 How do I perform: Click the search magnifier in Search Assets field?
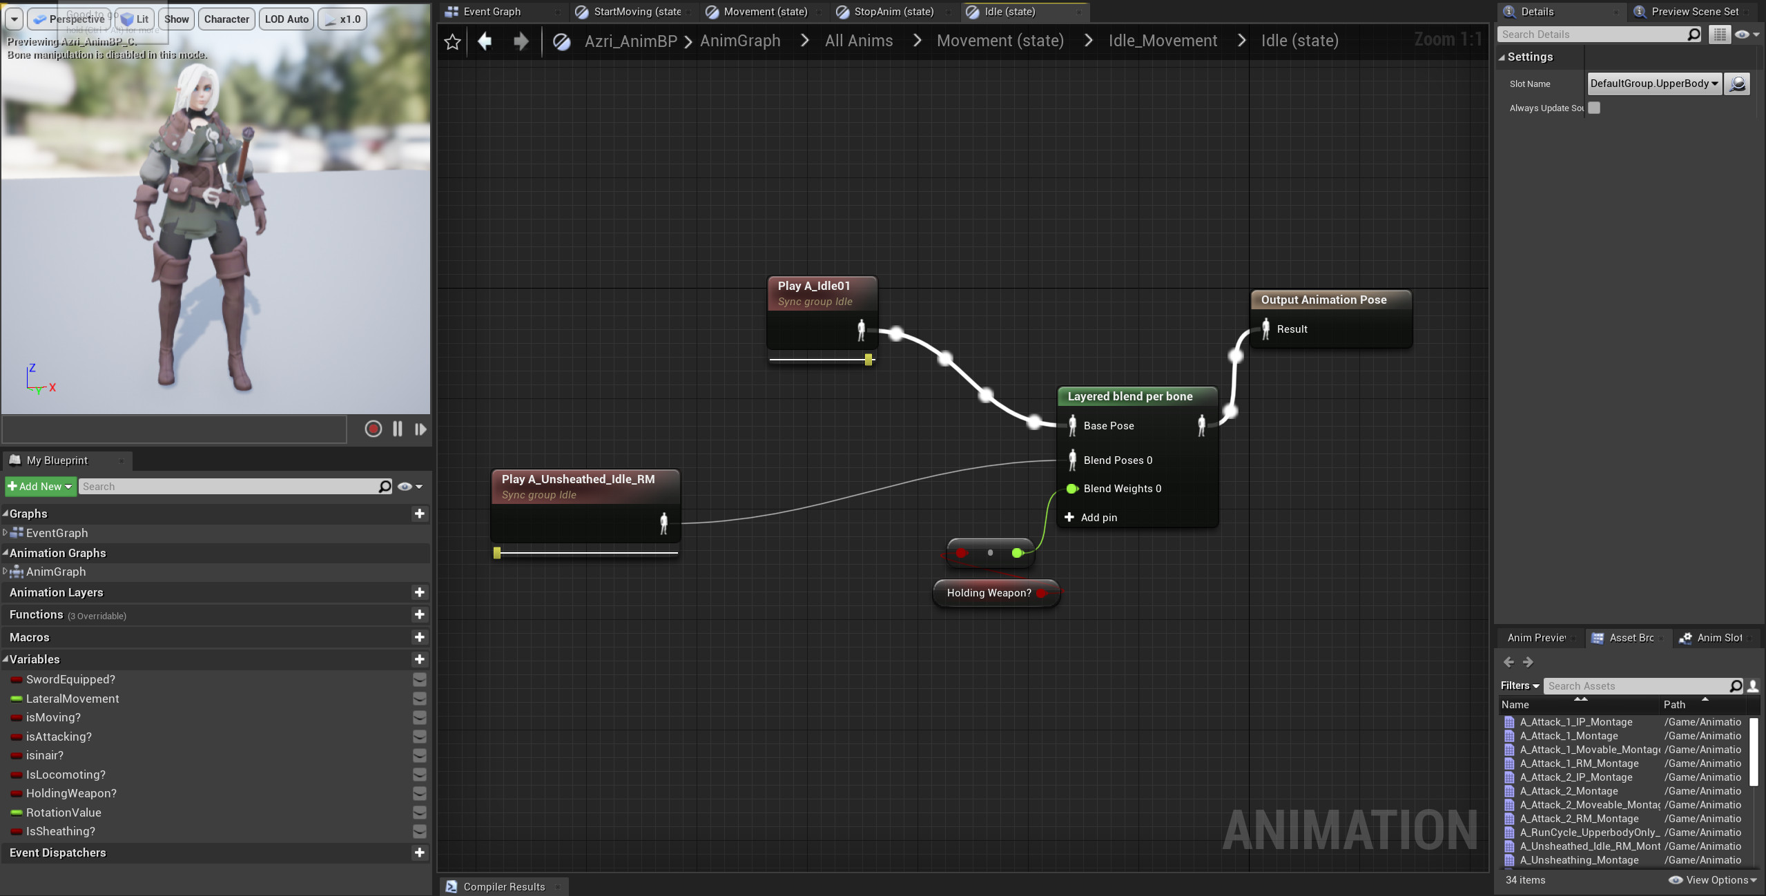click(x=1736, y=685)
